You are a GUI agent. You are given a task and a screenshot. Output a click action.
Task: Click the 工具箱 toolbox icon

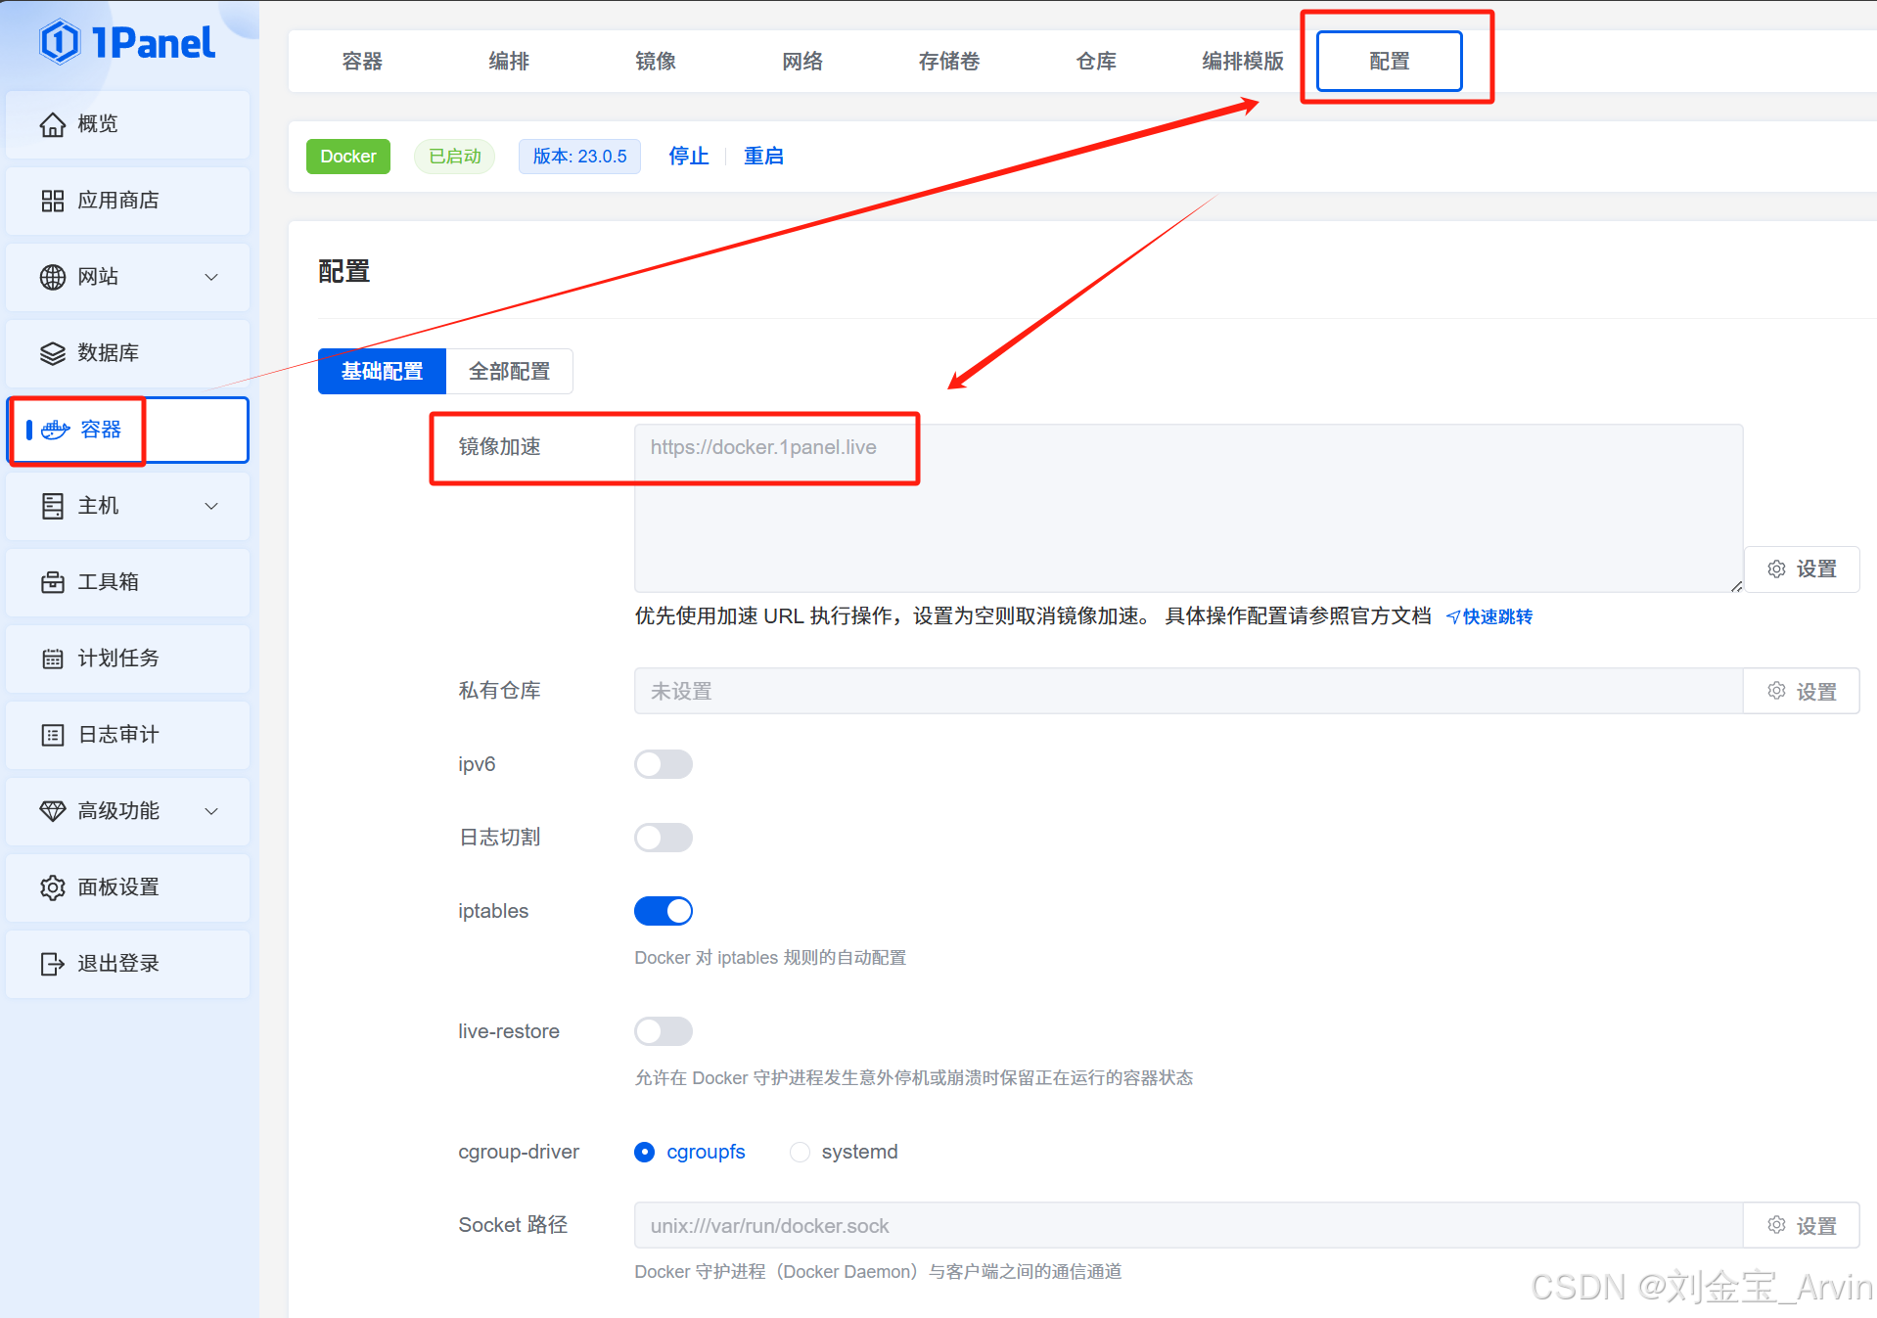tap(53, 582)
